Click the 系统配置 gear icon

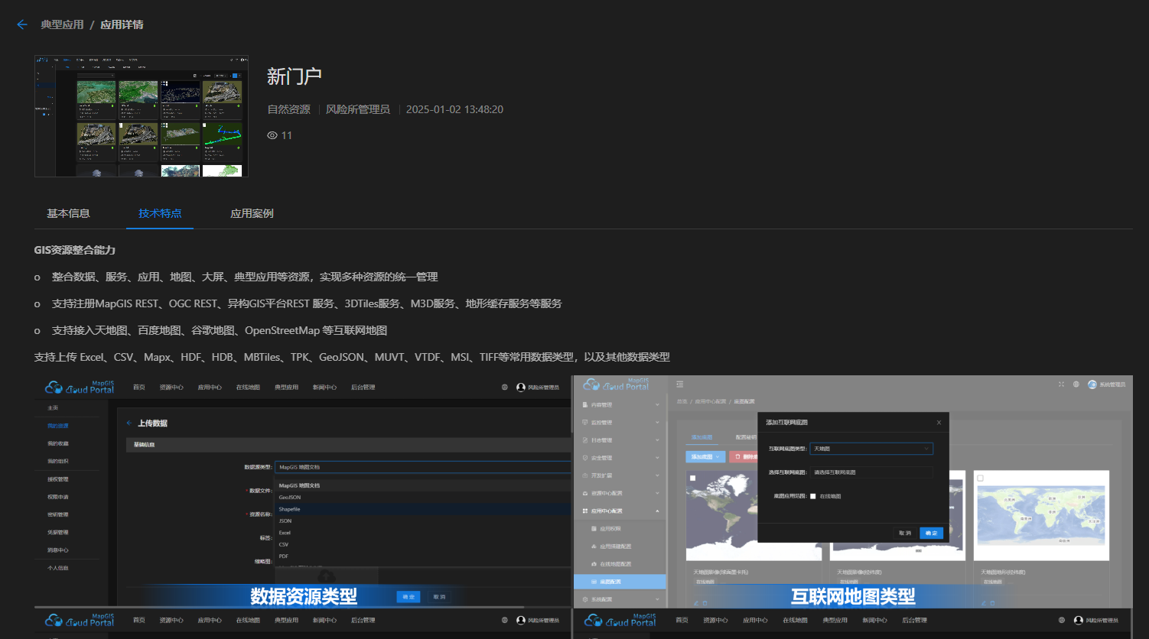click(x=585, y=599)
